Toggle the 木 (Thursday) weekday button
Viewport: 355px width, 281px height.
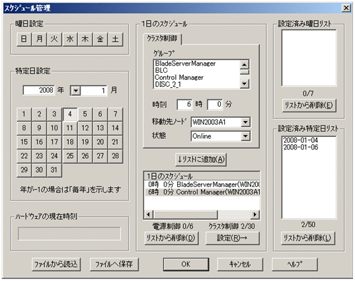tap(85, 39)
